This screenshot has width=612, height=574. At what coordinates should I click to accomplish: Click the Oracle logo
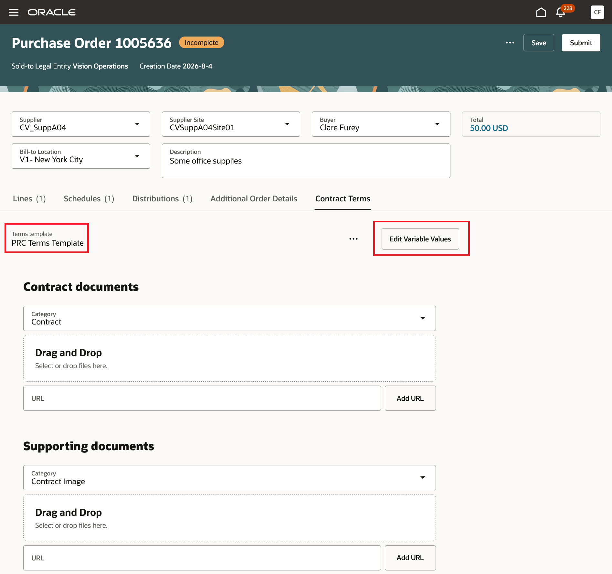tap(52, 12)
